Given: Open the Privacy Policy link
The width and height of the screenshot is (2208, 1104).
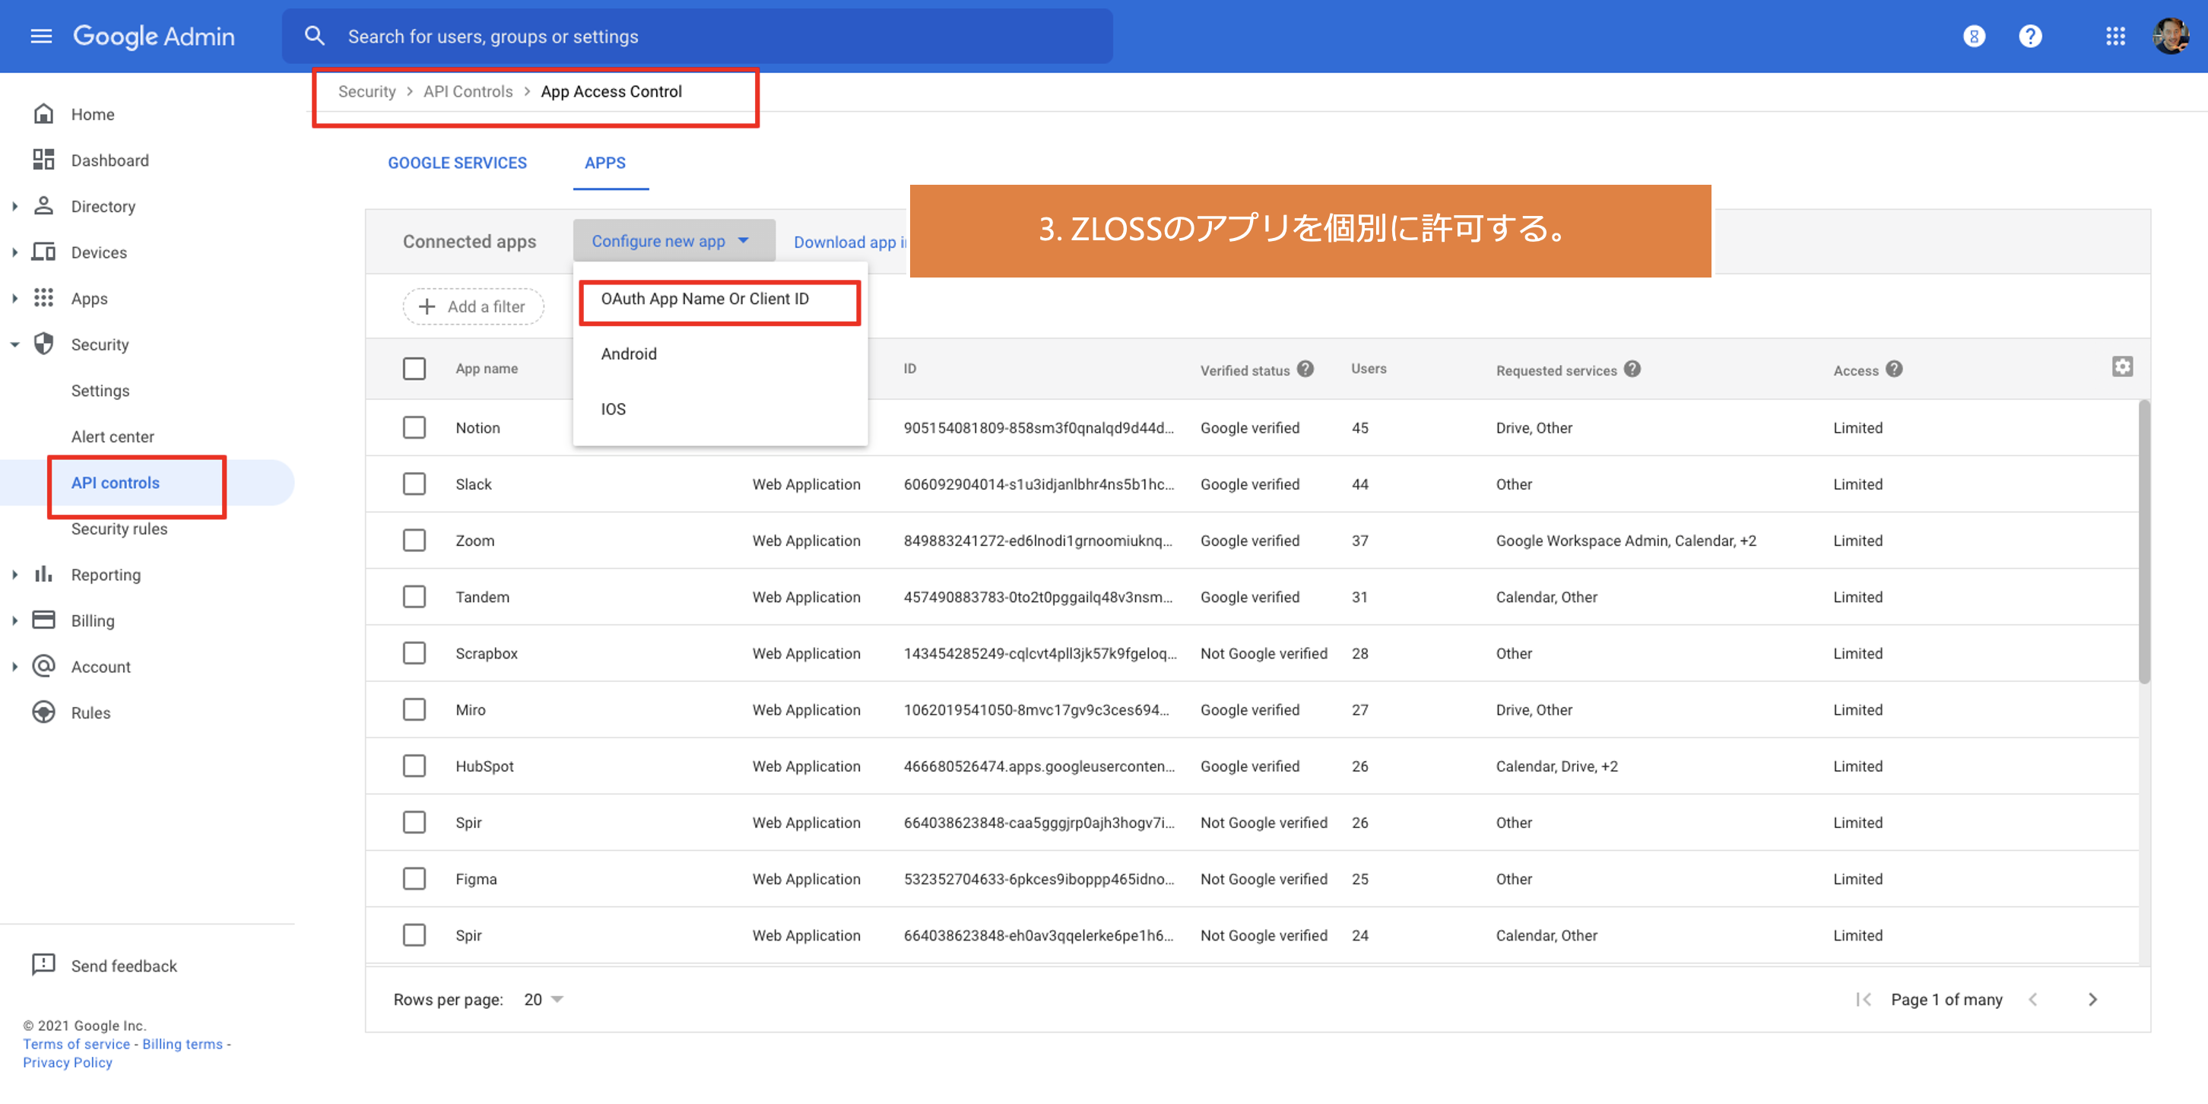Looking at the screenshot, I should click(68, 1062).
